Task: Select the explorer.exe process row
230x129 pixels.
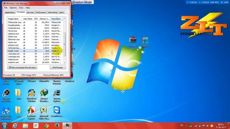Action: click(x=35, y=62)
